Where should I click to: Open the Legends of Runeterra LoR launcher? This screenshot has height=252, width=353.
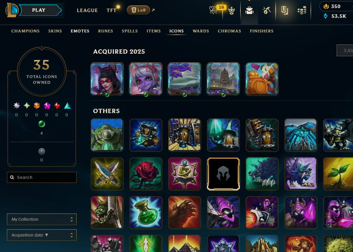(x=138, y=10)
